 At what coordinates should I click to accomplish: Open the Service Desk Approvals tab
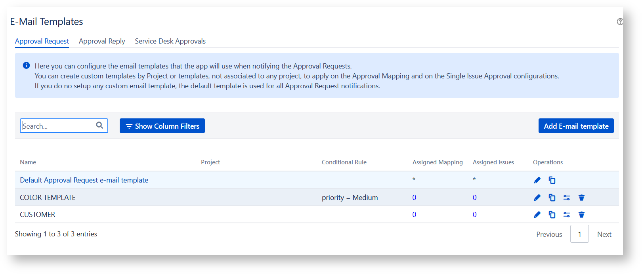(170, 41)
